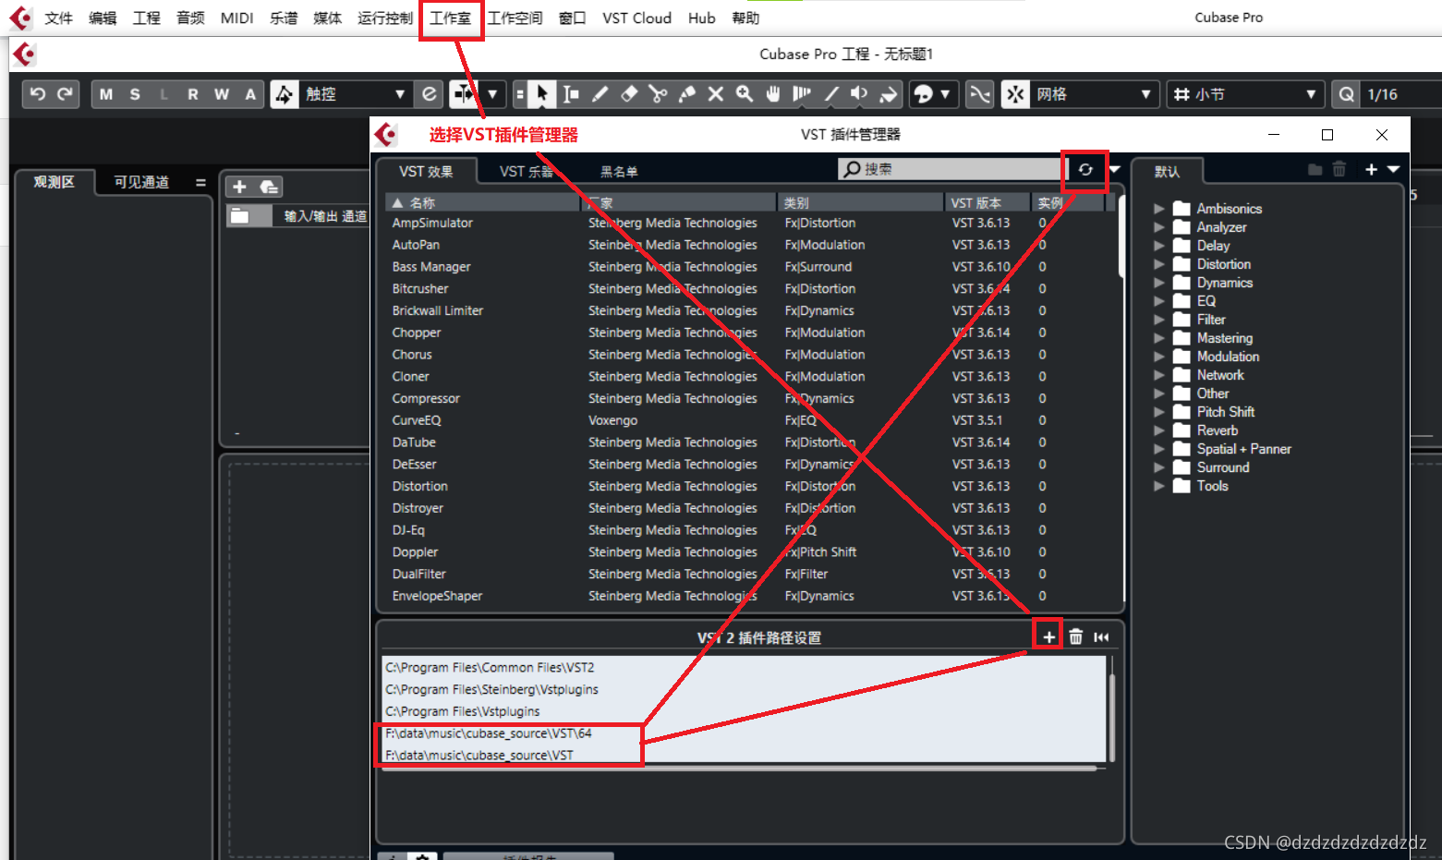Switch to the VST 乐器 tab
The width and height of the screenshot is (1442, 860).
point(527,171)
